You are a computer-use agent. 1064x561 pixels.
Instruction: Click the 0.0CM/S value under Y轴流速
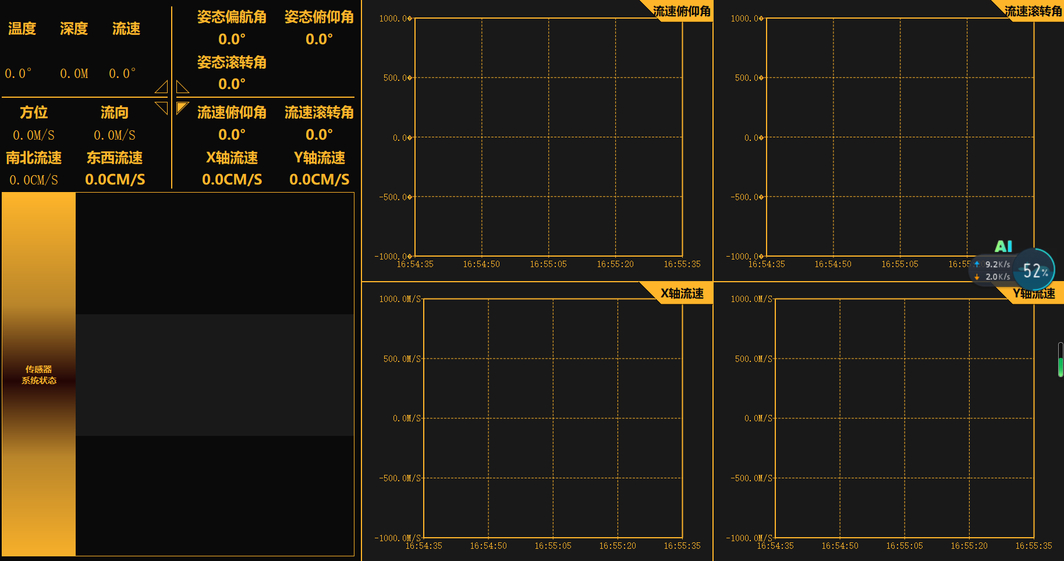[319, 179]
